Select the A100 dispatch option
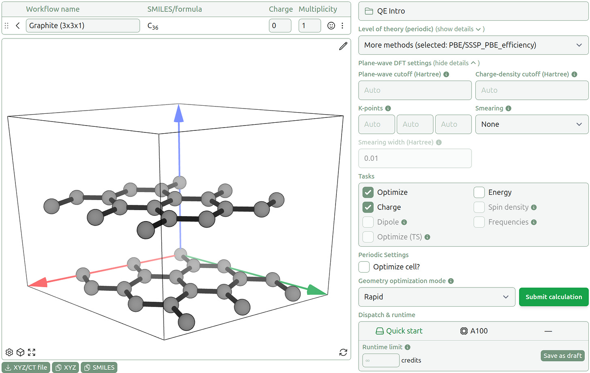Viewport: 590px width, 373px height. [474, 331]
